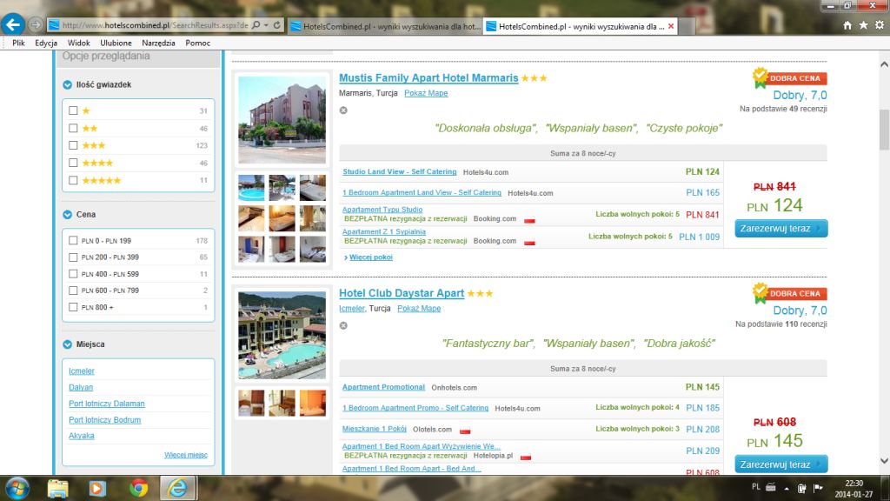Image resolution: width=890 pixels, height=501 pixels.
Task: Remove Hotel Club Daystar Apart with x icon
Action: click(343, 325)
